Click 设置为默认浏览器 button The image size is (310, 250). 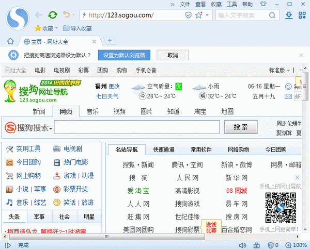coord(124,55)
